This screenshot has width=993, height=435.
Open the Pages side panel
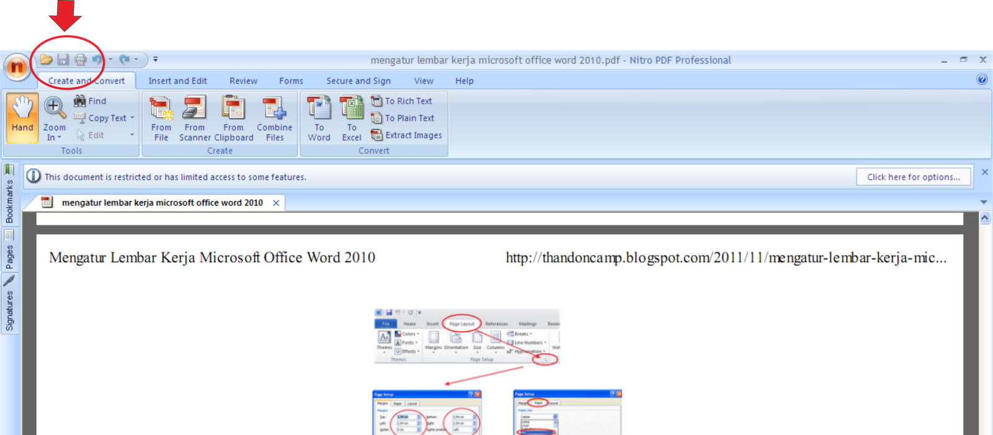(9, 250)
